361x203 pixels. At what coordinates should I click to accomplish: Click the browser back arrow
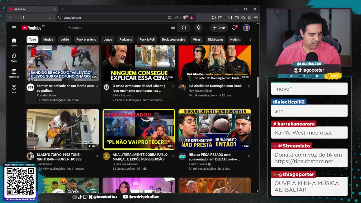pos(10,17)
